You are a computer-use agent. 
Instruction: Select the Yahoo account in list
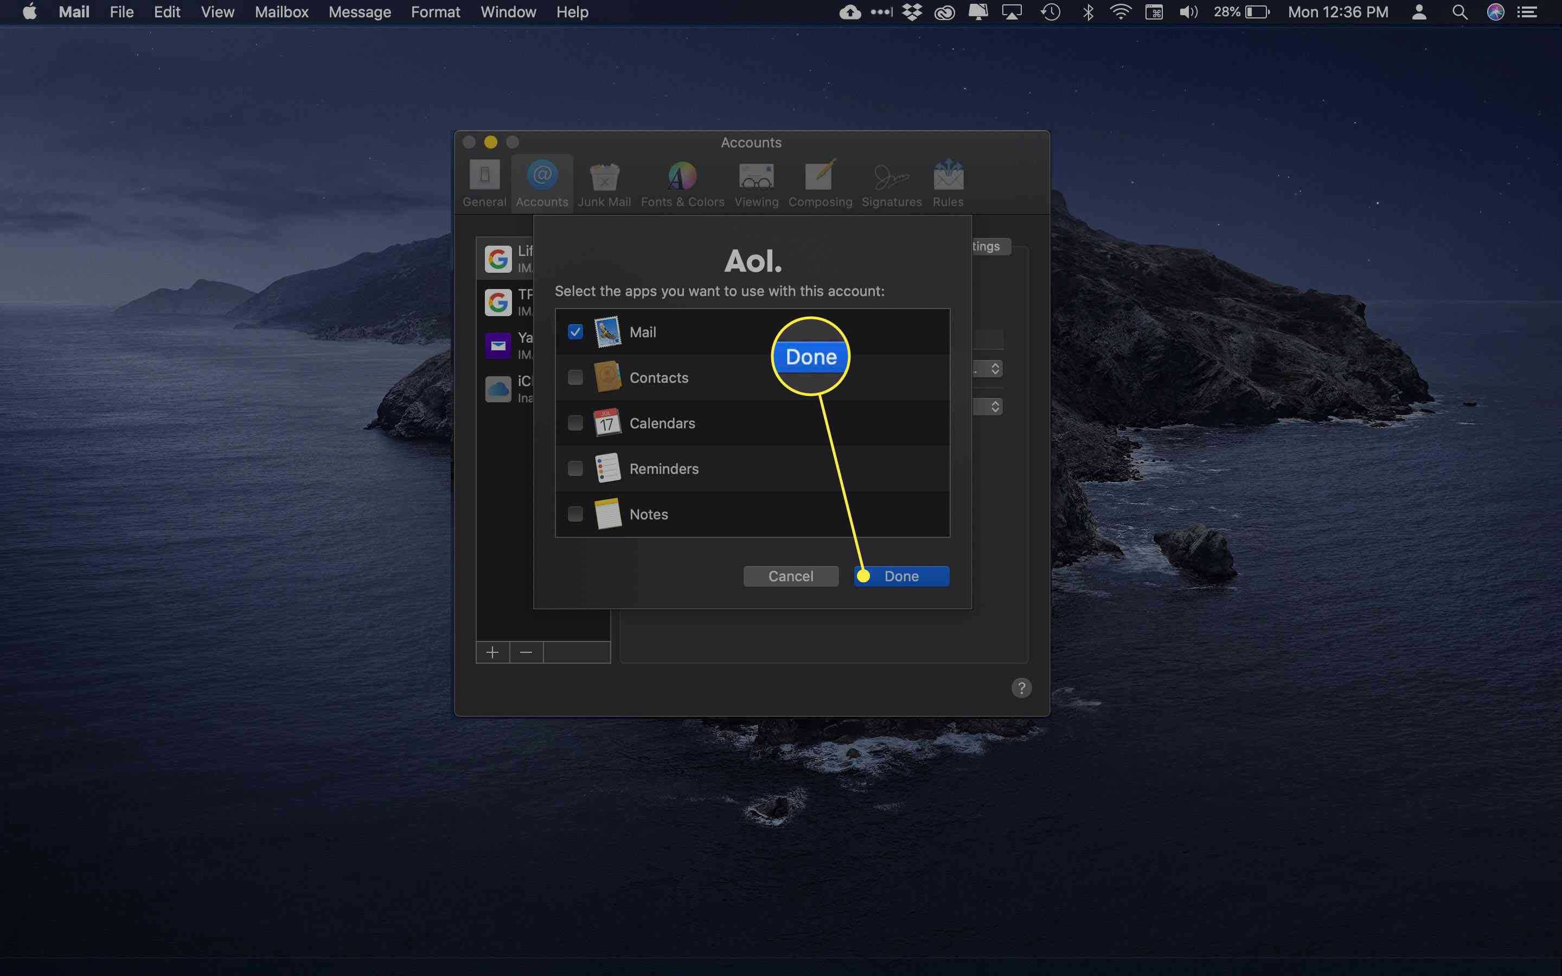505,345
